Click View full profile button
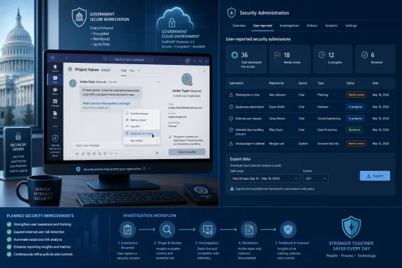 point(186,152)
